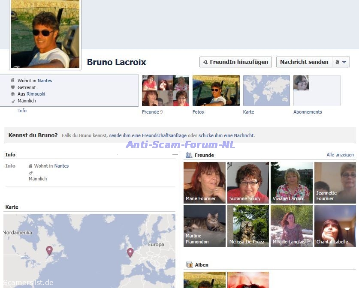Click the Bruno Lacroix profile picture
Image resolution: width=359 pixels, height=288 pixels.
[45, 34]
